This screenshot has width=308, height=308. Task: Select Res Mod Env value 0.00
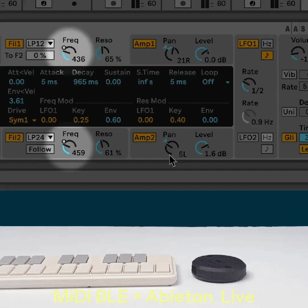pos(210,120)
